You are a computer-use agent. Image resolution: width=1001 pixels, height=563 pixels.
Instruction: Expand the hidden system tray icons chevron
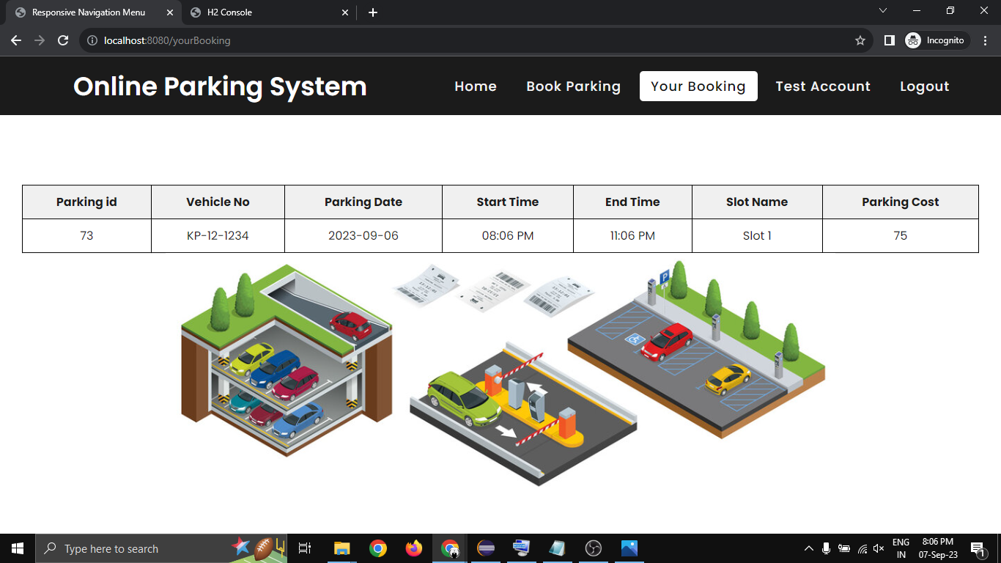tap(809, 548)
